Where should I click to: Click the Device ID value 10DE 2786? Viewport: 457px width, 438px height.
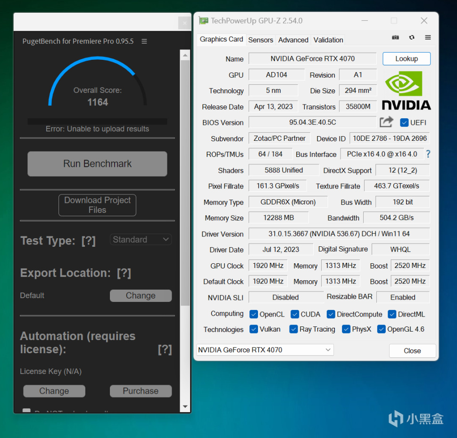click(390, 138)
